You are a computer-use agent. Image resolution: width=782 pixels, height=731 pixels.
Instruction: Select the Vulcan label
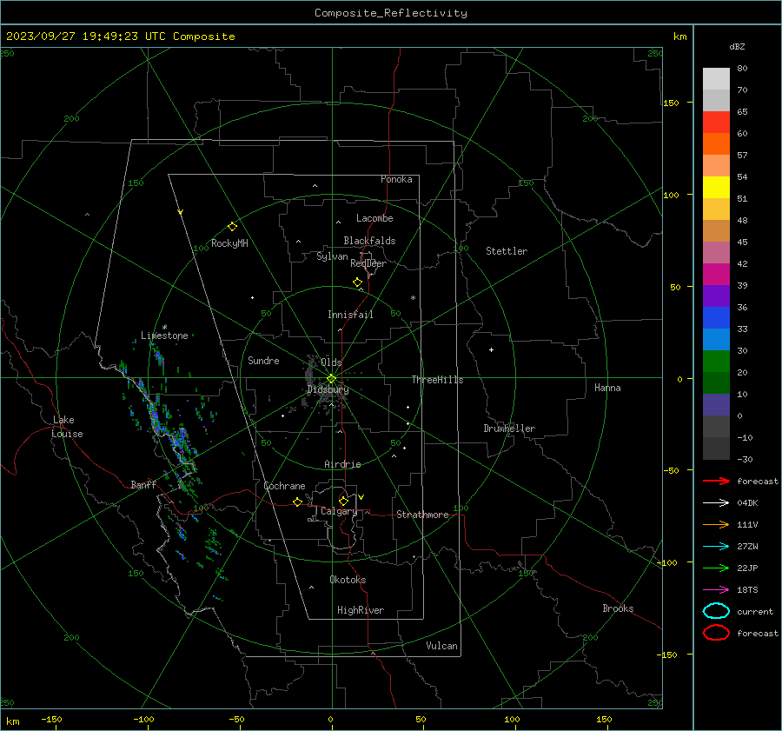click(x=441, y=646)
